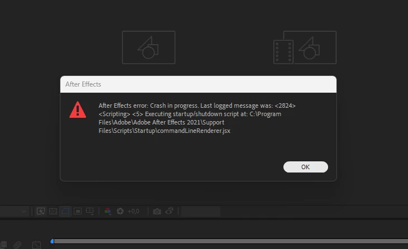Image resolution: width=408 pixels, height=249 pixels.
Task: Click the gray time navigator bar
Action: [x=231, y=241]
